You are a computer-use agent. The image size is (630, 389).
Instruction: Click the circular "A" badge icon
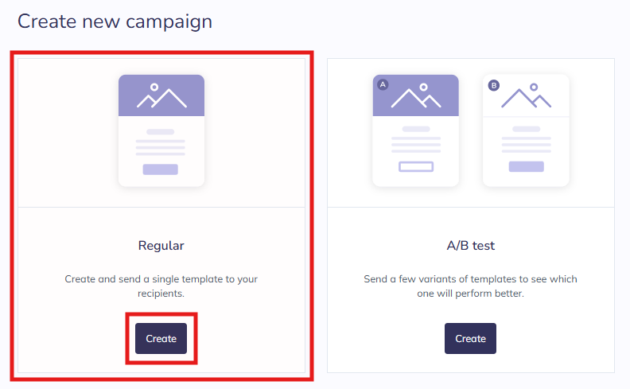tap(383, 84)
